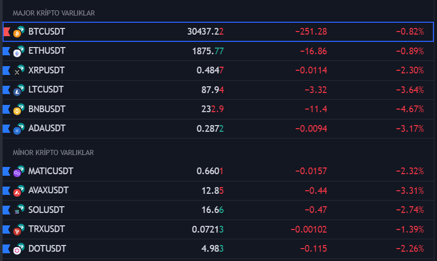Click the Polygon logo icon beside MATICUSDT
This screenshot has width=437, height=261.
(17, 173)
